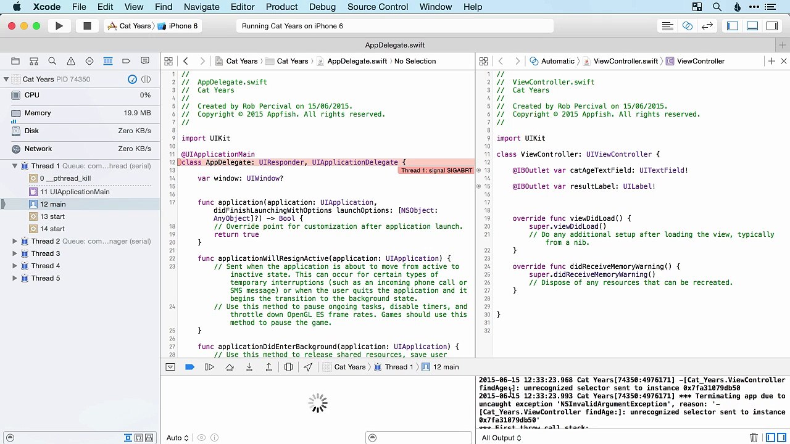Image resolution: width=790 pixels, height=444 pixels.
Task: Run the app with the Play button
Action: coord(59,26)
